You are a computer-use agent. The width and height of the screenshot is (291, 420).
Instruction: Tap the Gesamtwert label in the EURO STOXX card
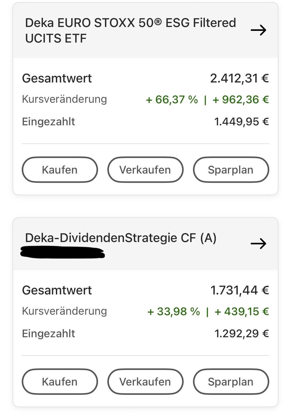57,78
